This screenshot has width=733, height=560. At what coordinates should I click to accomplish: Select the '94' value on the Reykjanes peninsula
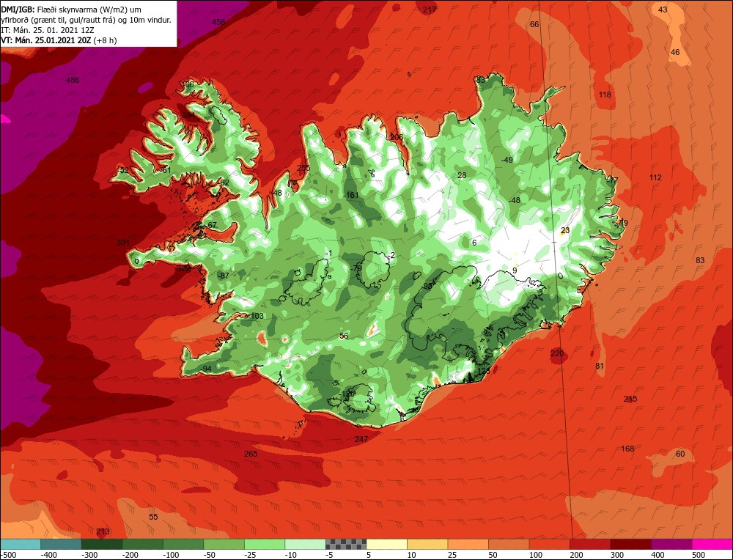[207, 369]
